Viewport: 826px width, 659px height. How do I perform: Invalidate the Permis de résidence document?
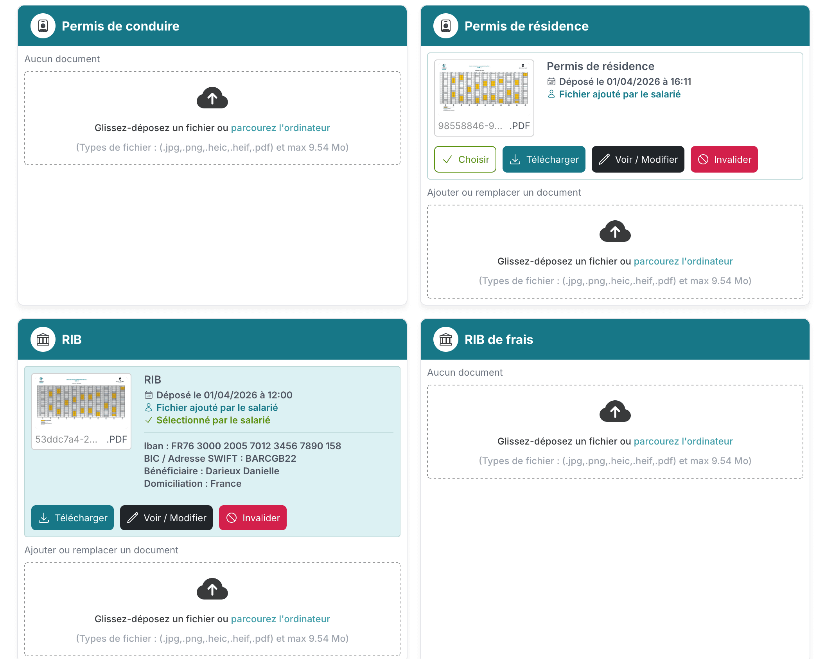(724, 159)
